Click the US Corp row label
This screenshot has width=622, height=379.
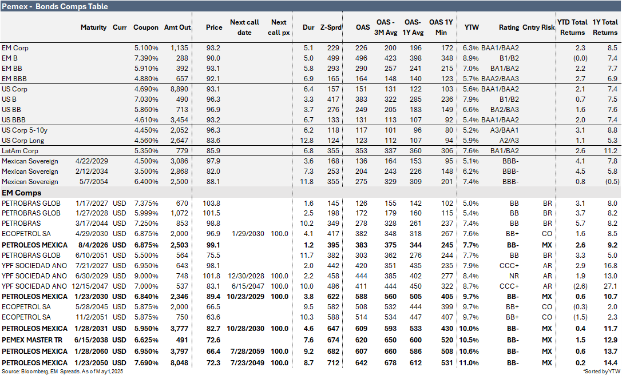(x=14, y=89)
